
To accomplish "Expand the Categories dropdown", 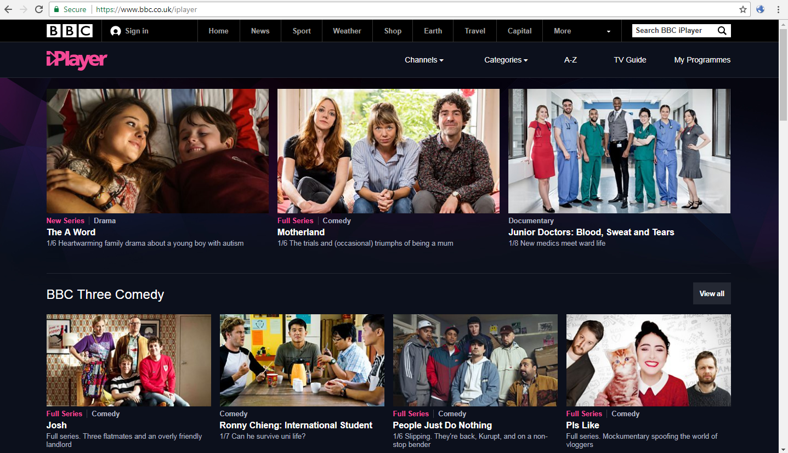I will coord(506,60).
